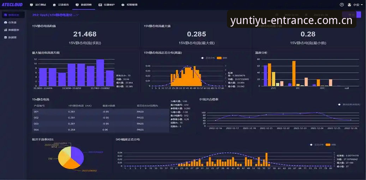Click the 0.285 maximum value
The height and width of the screenshot is (180, 366).
click(197, 34)
